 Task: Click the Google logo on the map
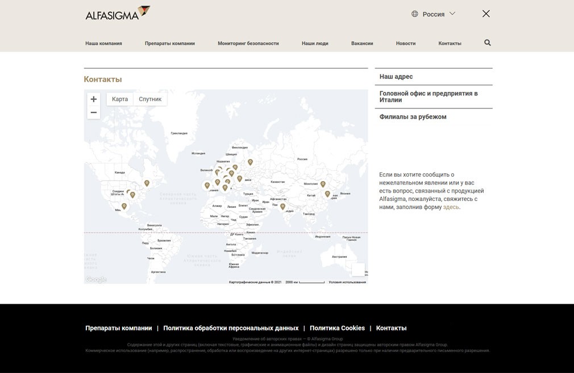pyautogui.click(x=95, y=279)
